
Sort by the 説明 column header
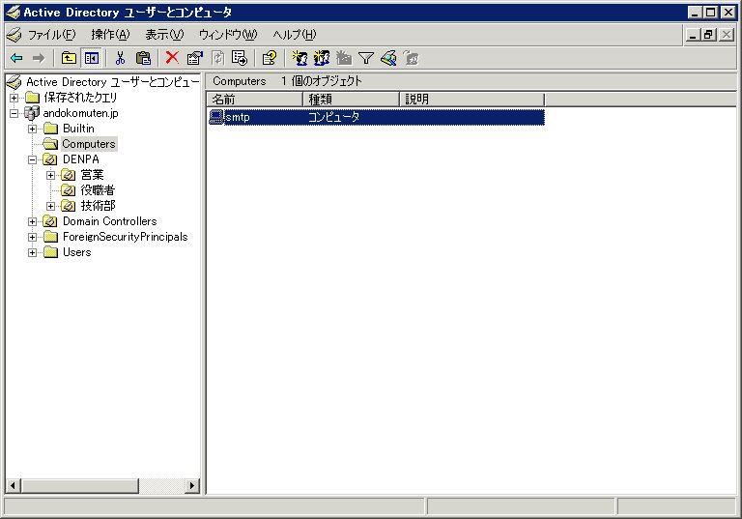coord(472,100)
